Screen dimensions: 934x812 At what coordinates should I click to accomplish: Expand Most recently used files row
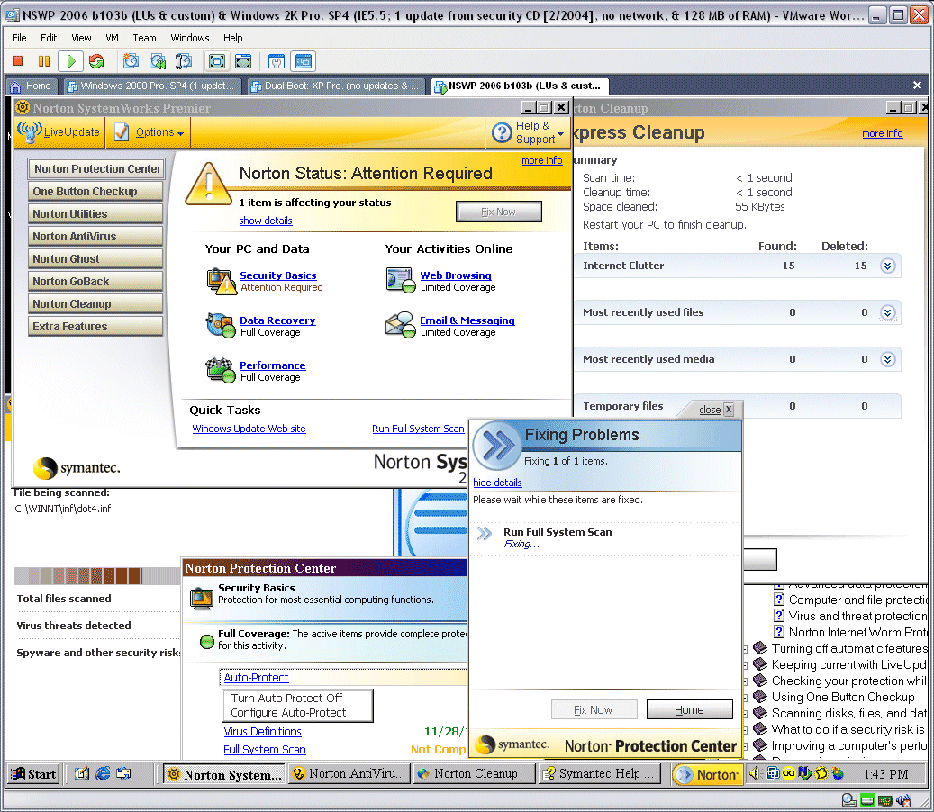887,312
